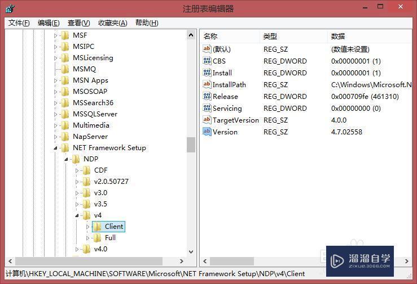The width and height of the screenshot is (417, 284).
Task: Select the MSF folder icon
Action: pyautogui.click(x=65, y=35)
